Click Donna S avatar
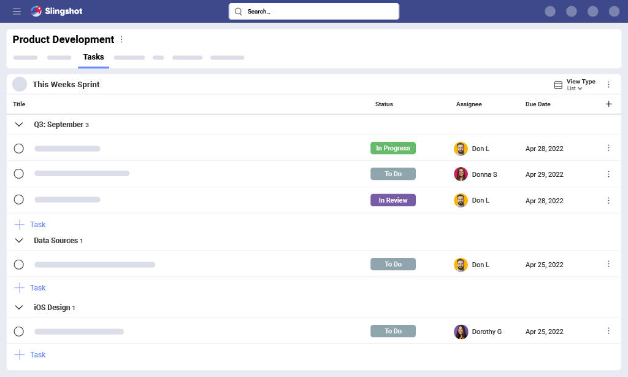The image size is (628, 377). click(x=461, y=174)
